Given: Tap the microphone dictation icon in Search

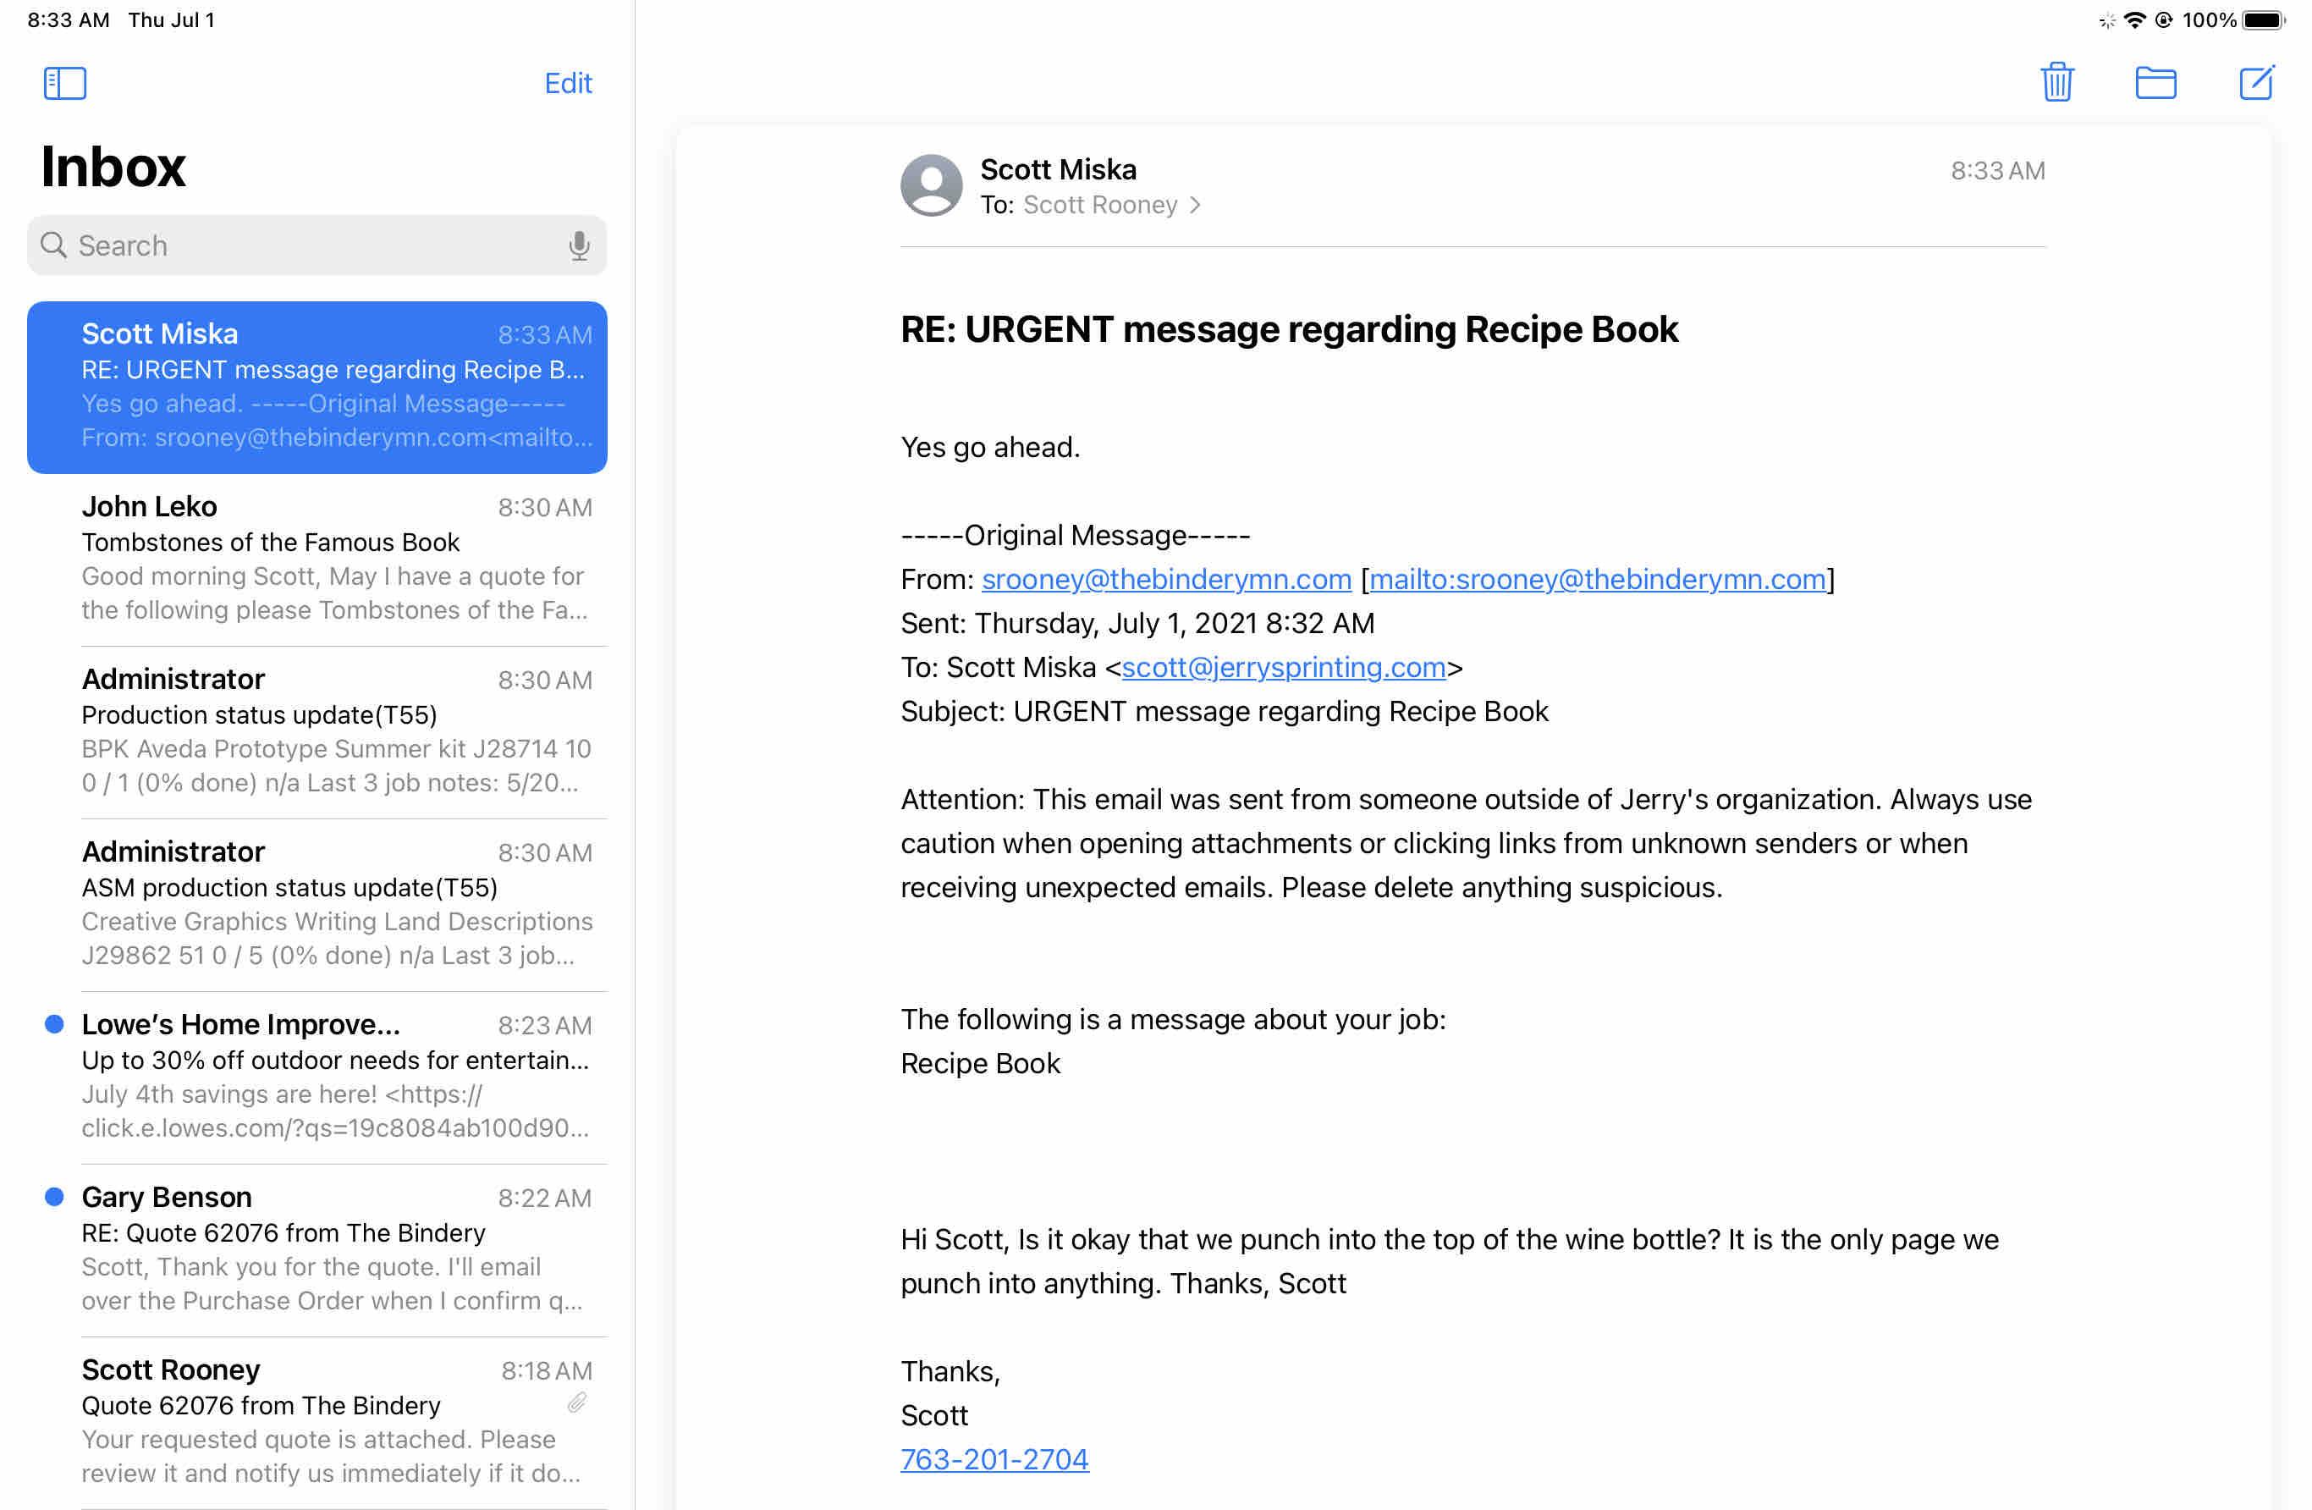Looking at the screenshot, I should click(579, 245).
